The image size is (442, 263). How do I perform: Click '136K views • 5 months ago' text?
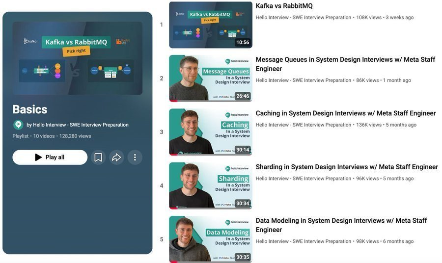(x=386, y=125)
